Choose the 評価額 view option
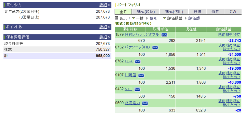The width and height of the screenshot is (244, 114). (x=194, y=18)
